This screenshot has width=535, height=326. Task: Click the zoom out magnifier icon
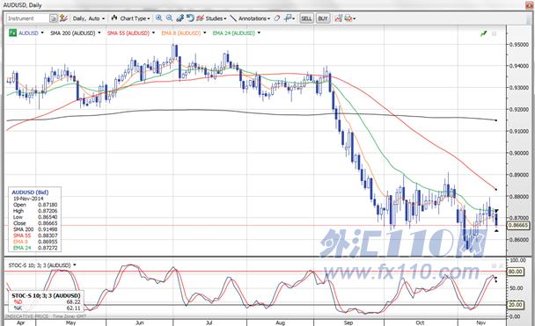(169, 18)
